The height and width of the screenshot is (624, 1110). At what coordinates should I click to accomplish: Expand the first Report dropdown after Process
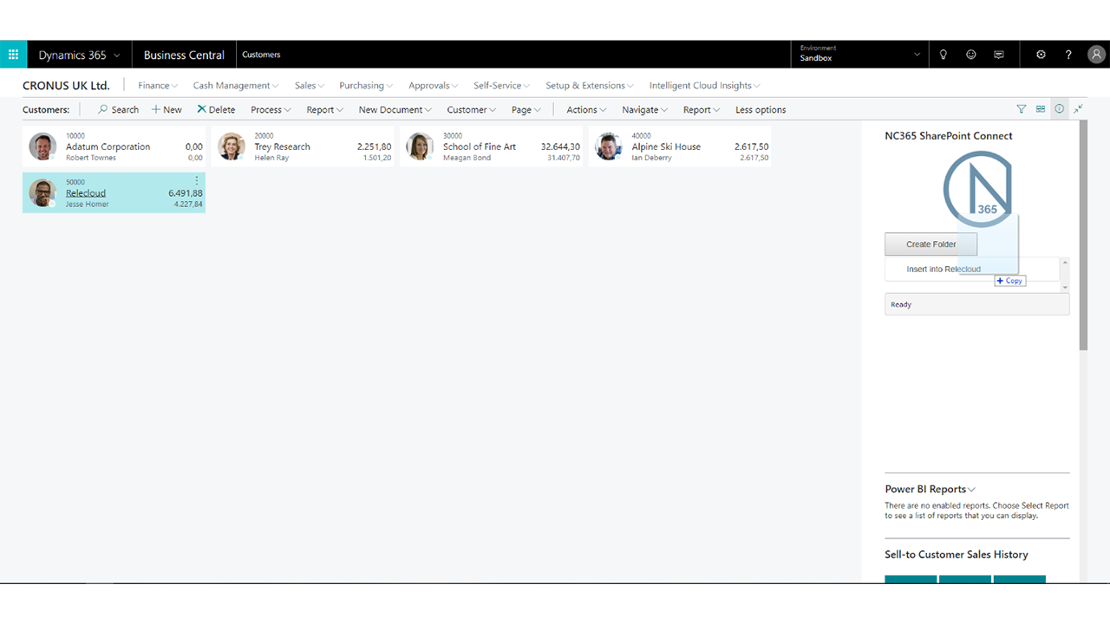click(x=325, y=110)
